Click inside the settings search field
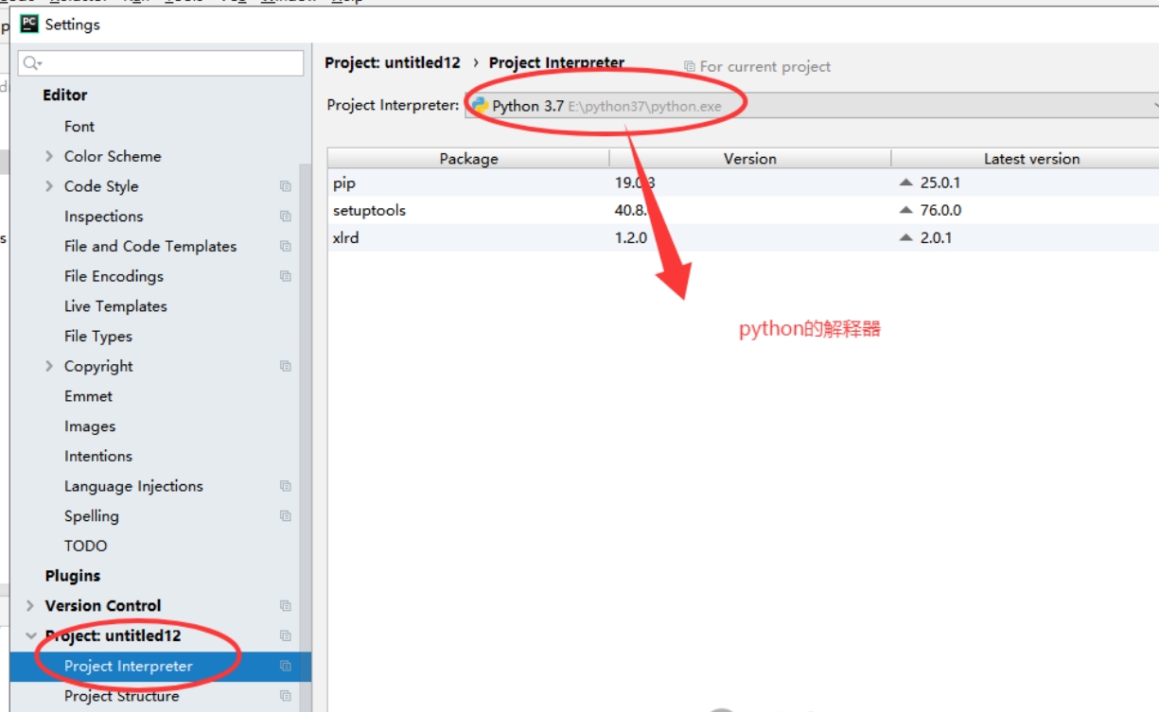The width and height of the screenshot is (1159, 712). 161,63
